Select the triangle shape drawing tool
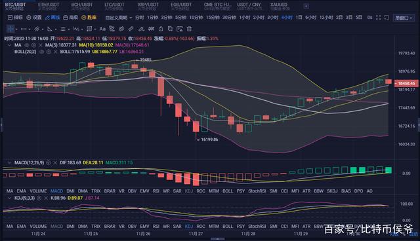 click(50, 29)
